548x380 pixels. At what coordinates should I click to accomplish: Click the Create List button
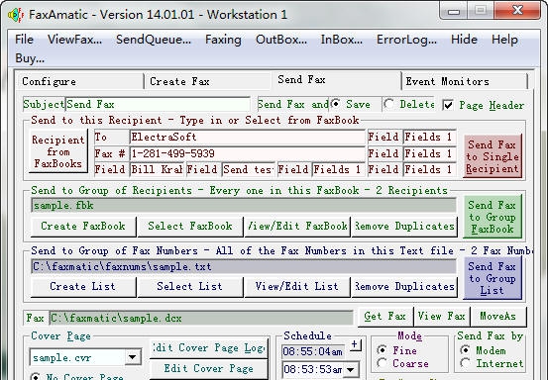(83, 286)
